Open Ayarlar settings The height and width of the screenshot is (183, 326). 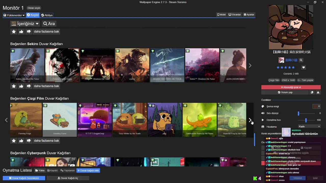pyautogui.click(x=249, y=15)
